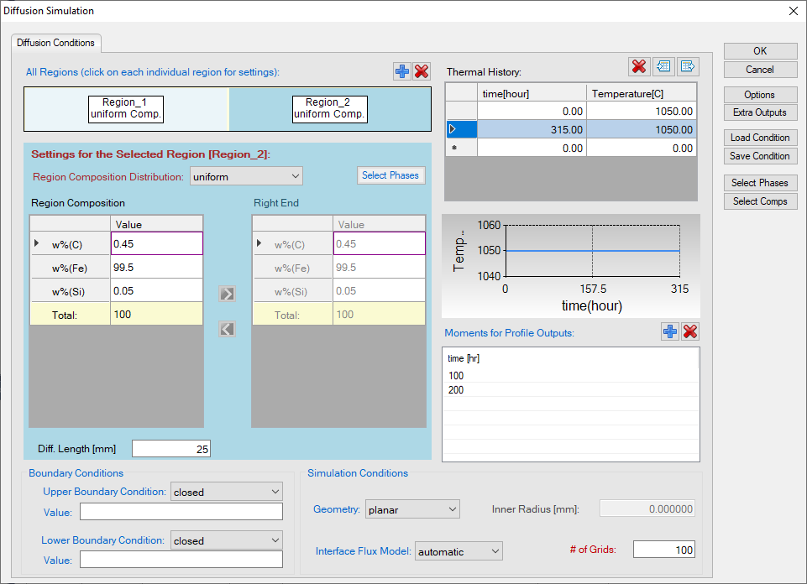
Task: Select the 315.00 hour row header in Thermal History
Action: pos(460,129)
